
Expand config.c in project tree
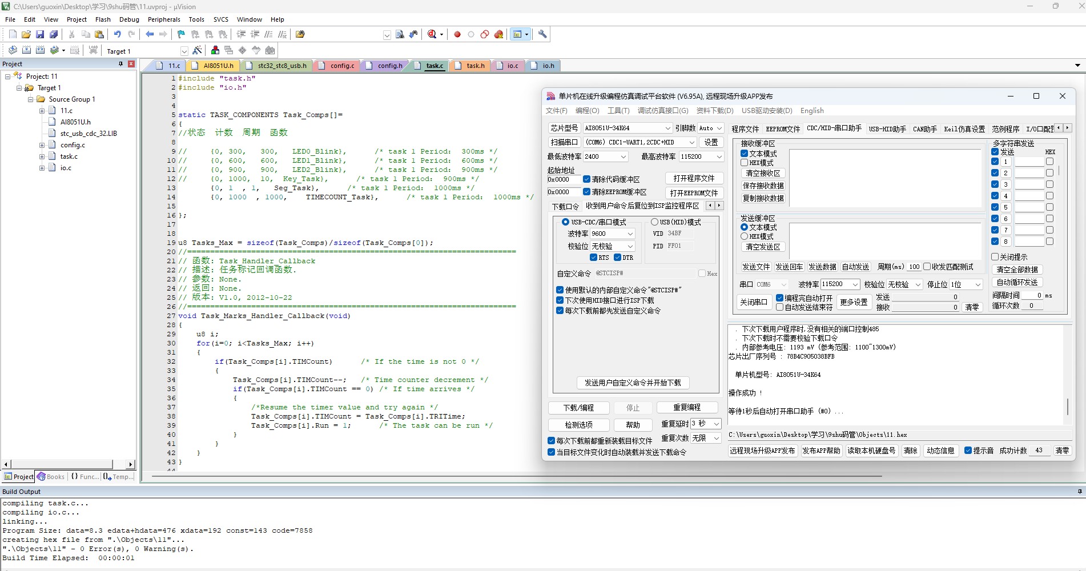pos(42,145)
